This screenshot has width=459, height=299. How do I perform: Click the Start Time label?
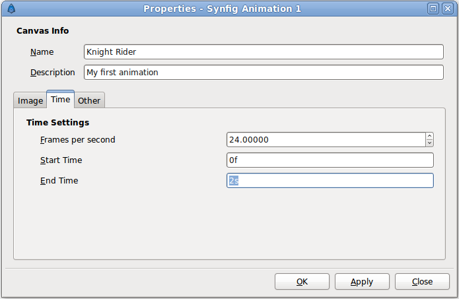[61, 160]
